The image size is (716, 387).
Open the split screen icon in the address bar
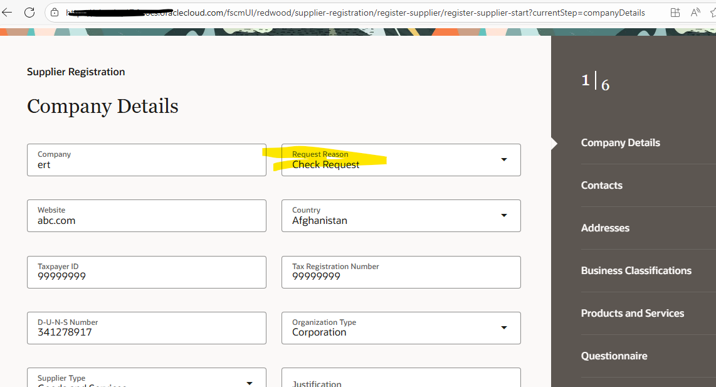click(675, 13)
